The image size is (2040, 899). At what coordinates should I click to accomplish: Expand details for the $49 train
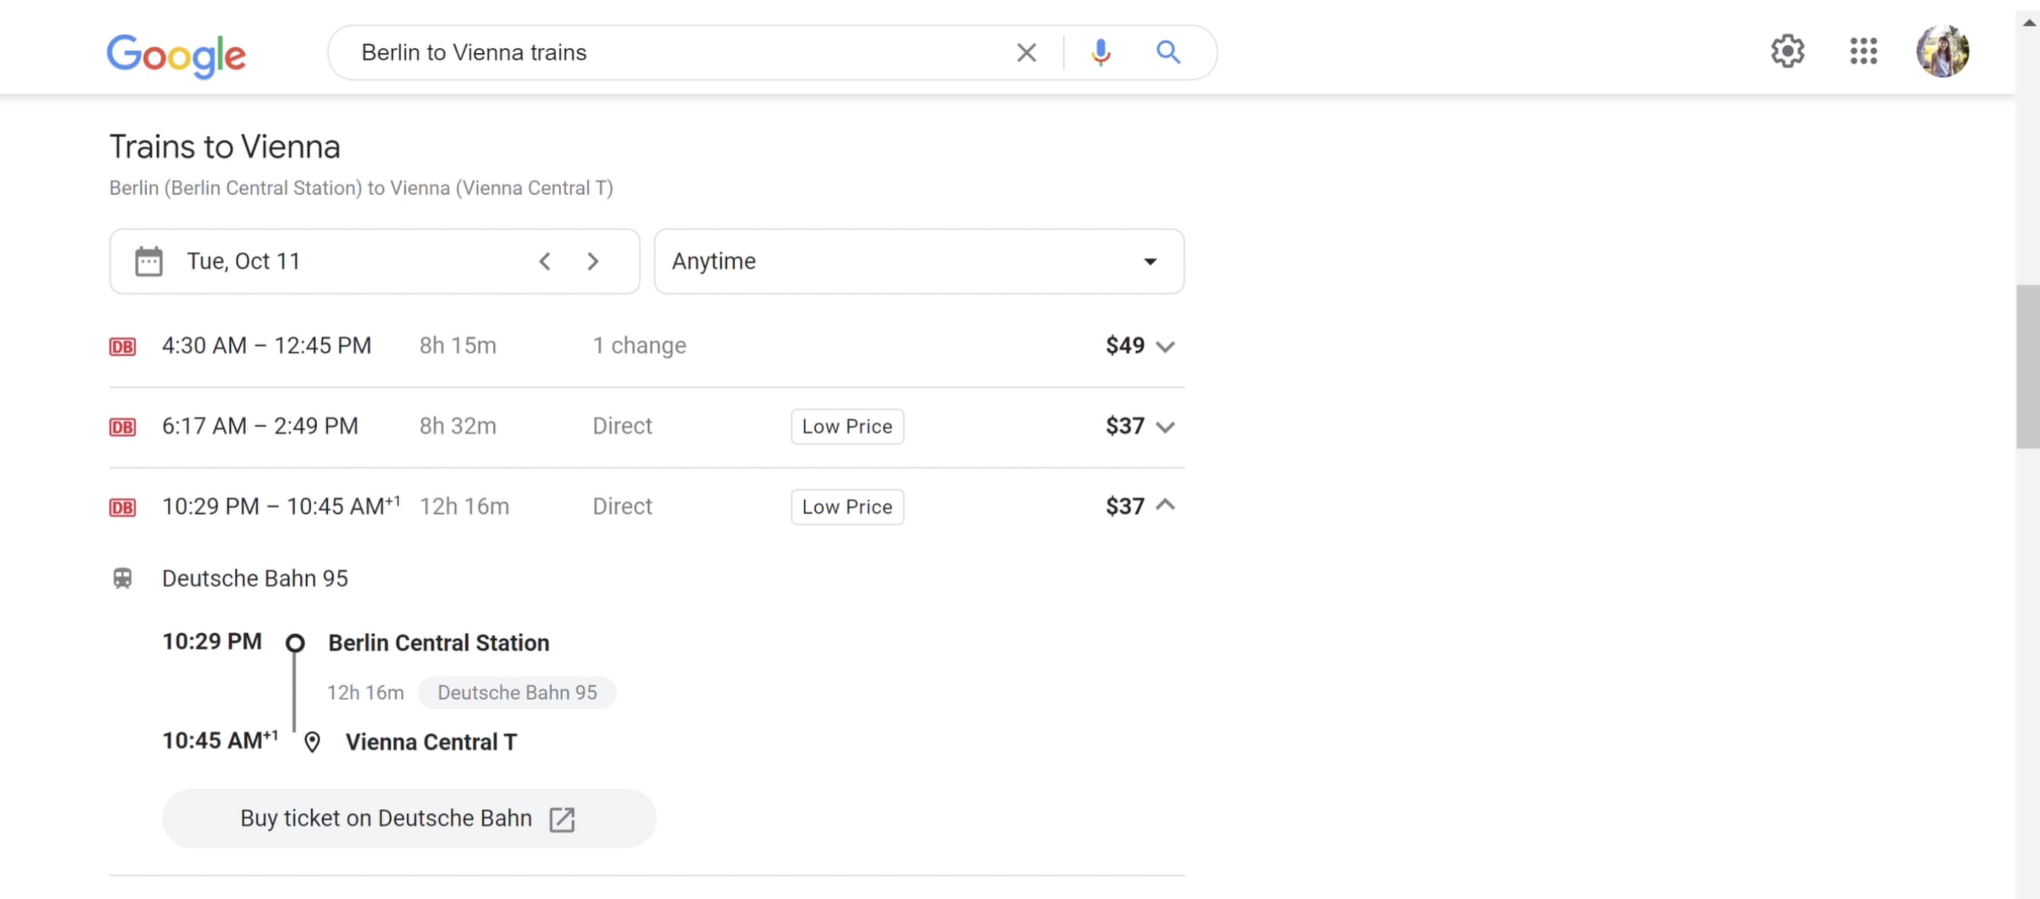pos(1166,346)
